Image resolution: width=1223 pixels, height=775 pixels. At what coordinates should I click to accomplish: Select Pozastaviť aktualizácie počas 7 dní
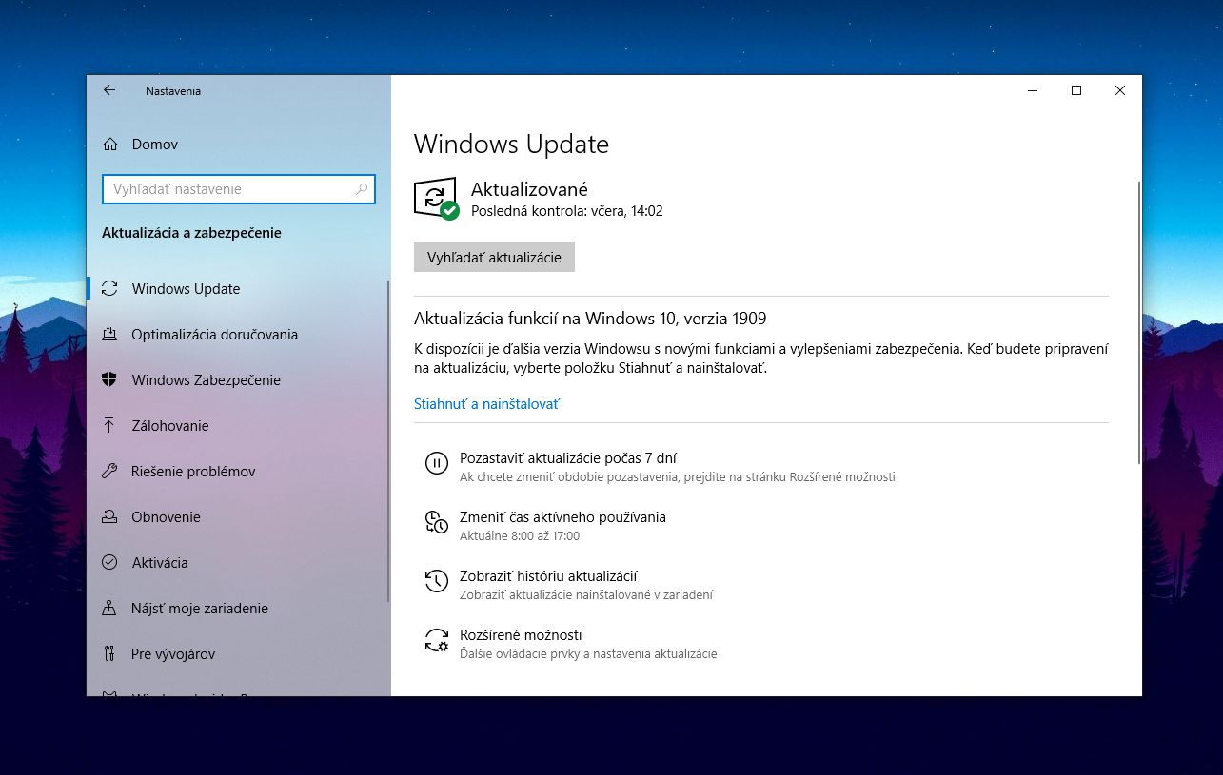tap(568, 457)
